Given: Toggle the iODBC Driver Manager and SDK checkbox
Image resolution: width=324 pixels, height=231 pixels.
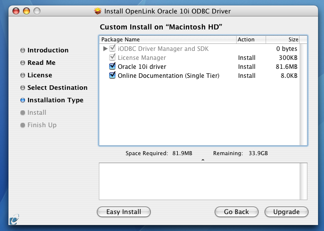Looking at the screenshot, I should point(112,48).
